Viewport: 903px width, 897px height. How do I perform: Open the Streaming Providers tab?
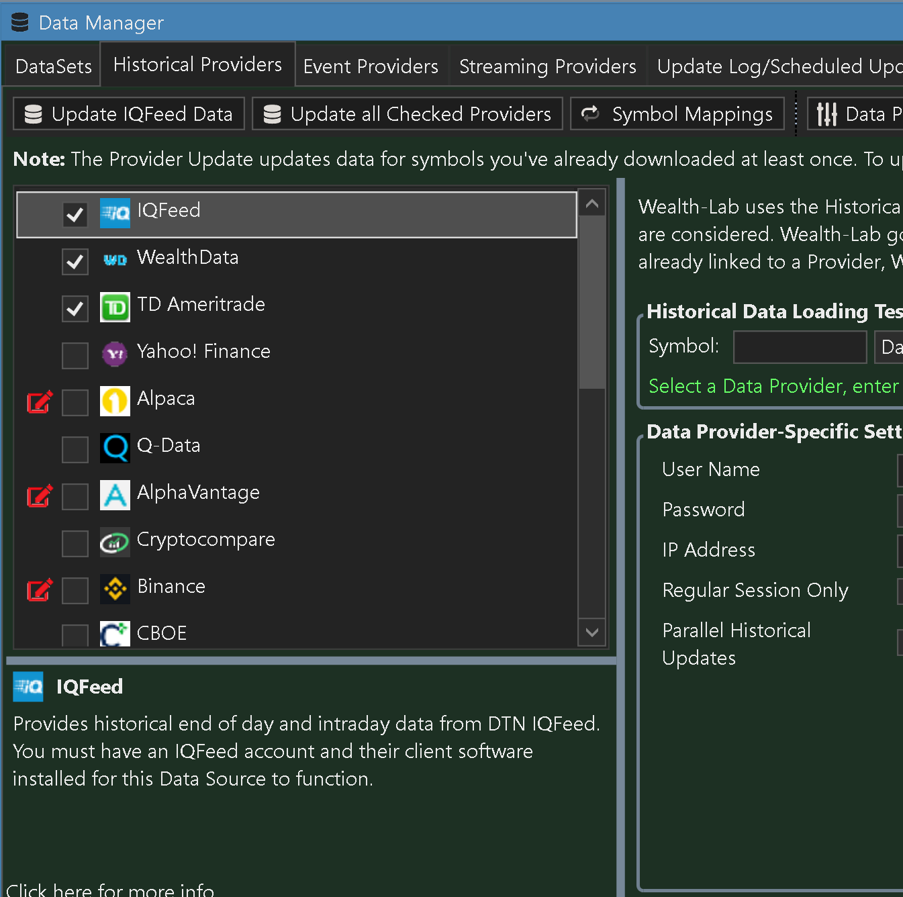(x=547, y=66)
